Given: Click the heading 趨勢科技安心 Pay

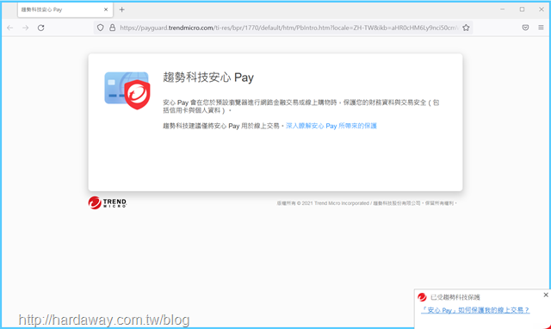Looking at the screenshot, I should pos(208,78).
